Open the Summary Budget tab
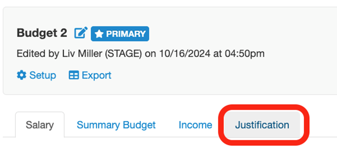This screenshot has width=337, height=149. pos(116,125)
